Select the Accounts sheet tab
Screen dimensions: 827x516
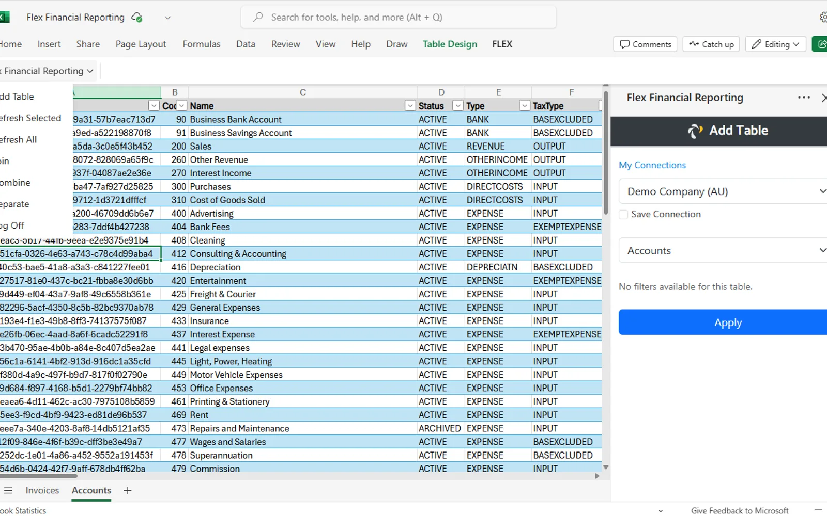tap(91, 490)
